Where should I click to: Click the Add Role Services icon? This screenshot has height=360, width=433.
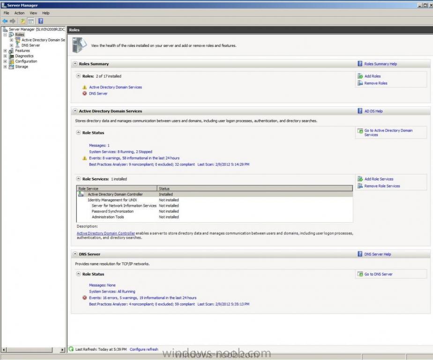click(x=360, y=179)
